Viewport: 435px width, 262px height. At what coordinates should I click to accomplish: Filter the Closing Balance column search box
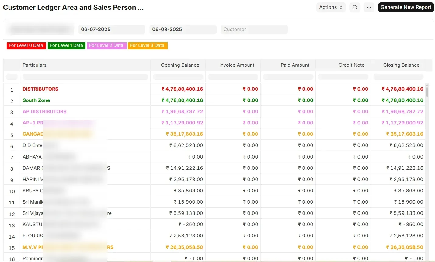click(398, 77)
